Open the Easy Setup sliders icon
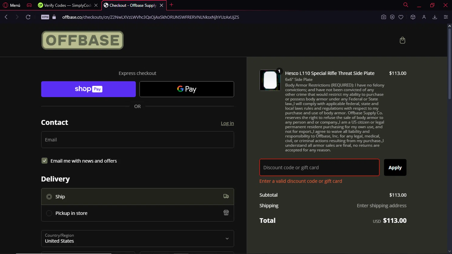This screenshot has height=254, width=452. coord(446,17)
